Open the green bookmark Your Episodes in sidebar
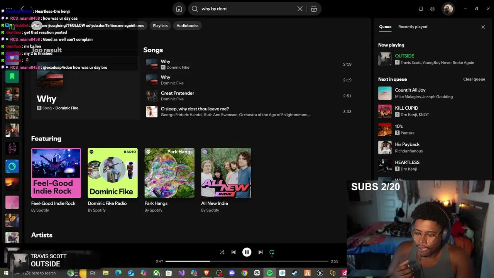This screenshot has width=494, height=278. [12, 76]
